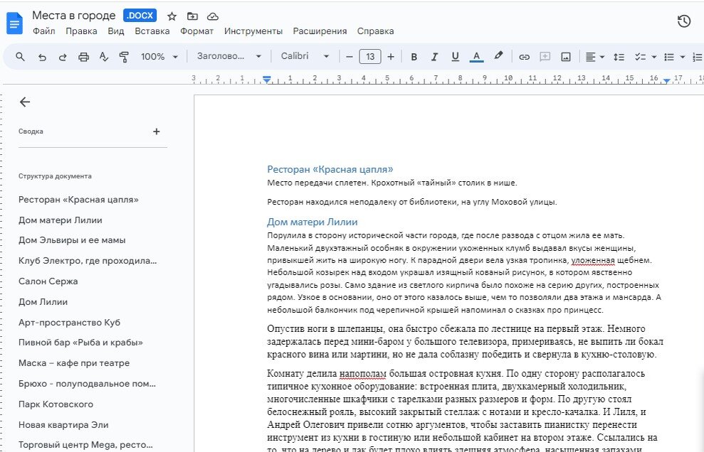Run spelling and grammar check
The image size is (704, 452).
104,57
